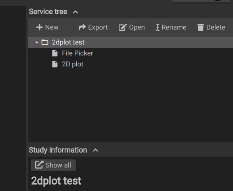Click the Rename label in toolbar
This screenshot has width=233, height=191.
pos(174,28)
